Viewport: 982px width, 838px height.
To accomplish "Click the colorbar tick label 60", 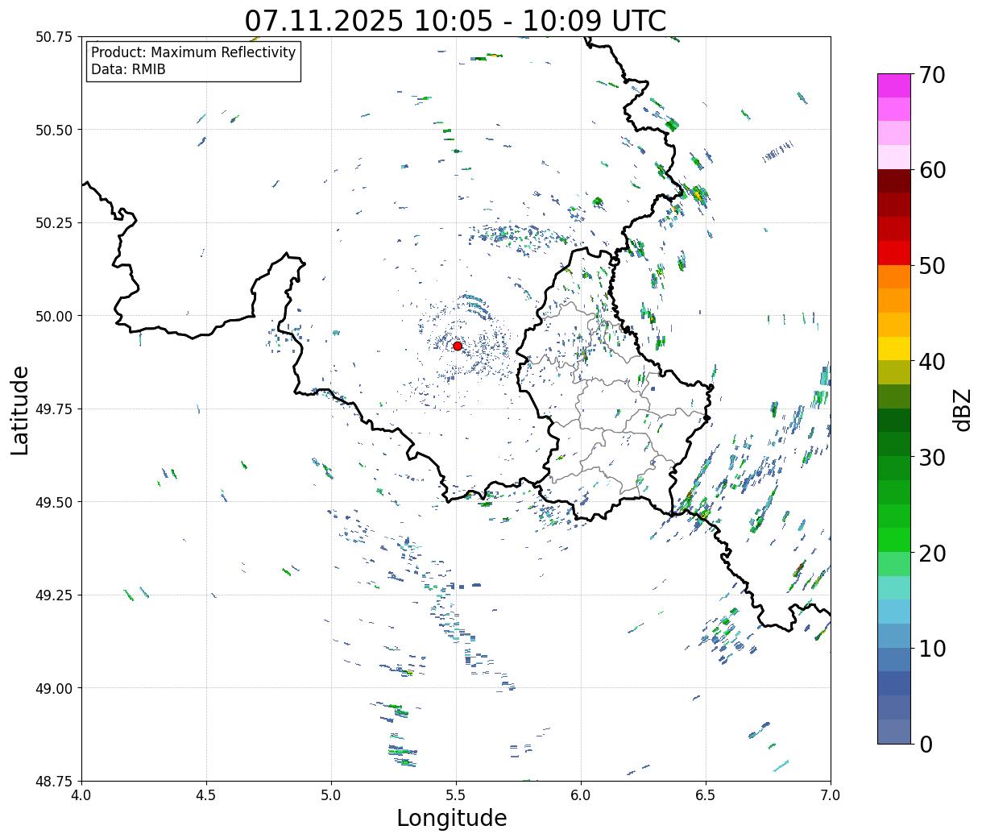I will click(932, 170).
